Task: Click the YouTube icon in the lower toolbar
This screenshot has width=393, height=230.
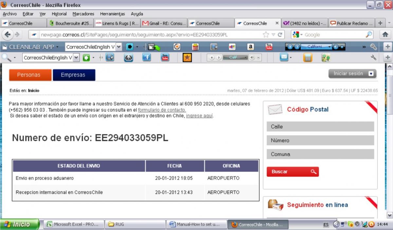Action: tap(165, 58)
